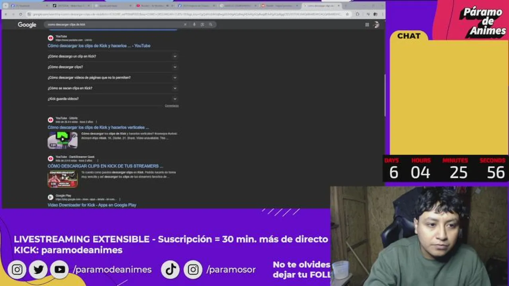Expand '¿Cómo se sacan clips en Kick?' question
Image resolution: width=509 pixels, height=286 pixels.
112,88
